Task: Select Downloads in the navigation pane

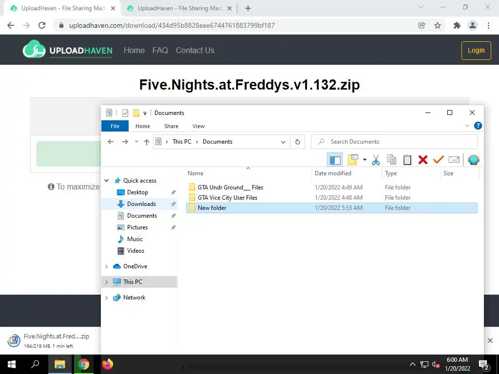Action: click(142, 204)
